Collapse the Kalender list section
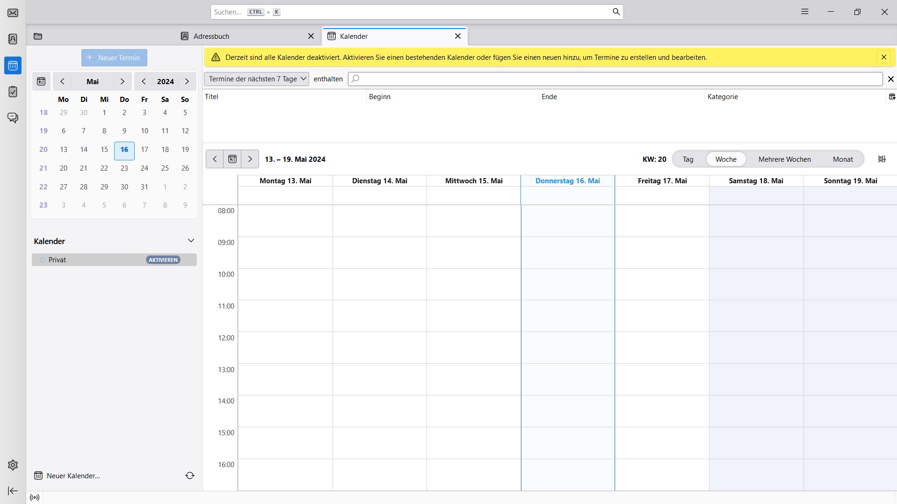Screen dimensions: 897x504 (191, 241)
